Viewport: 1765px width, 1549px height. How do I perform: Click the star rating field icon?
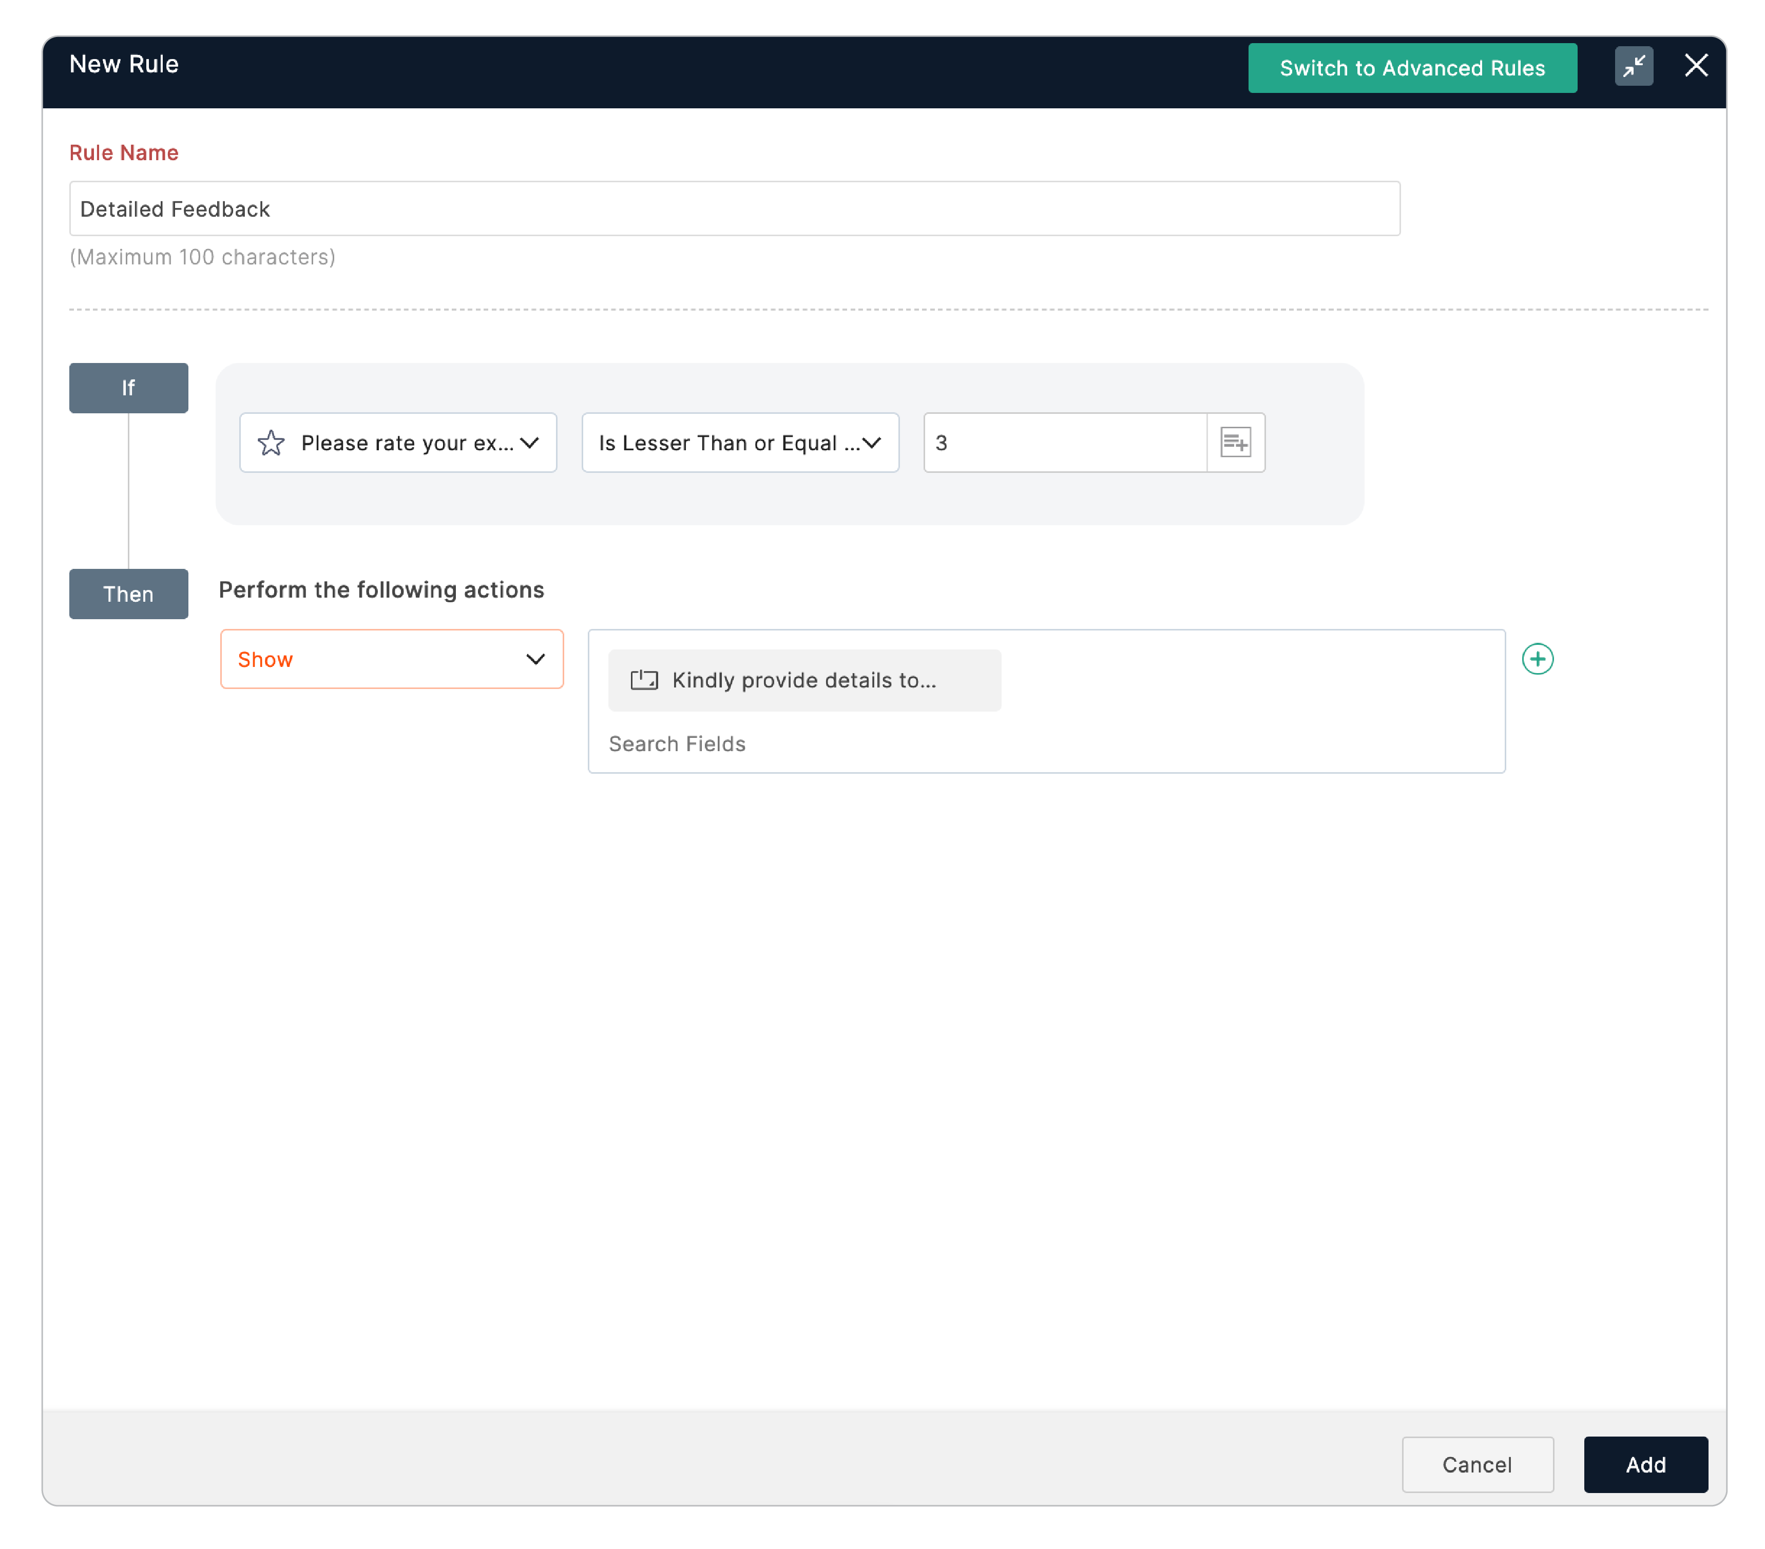click(x=271, y=443)
